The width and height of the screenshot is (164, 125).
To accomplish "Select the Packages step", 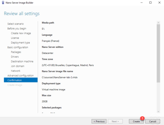I will (x=16, y=52).
